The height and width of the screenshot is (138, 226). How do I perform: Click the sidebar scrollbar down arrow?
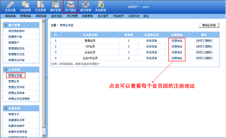[43, 136]
